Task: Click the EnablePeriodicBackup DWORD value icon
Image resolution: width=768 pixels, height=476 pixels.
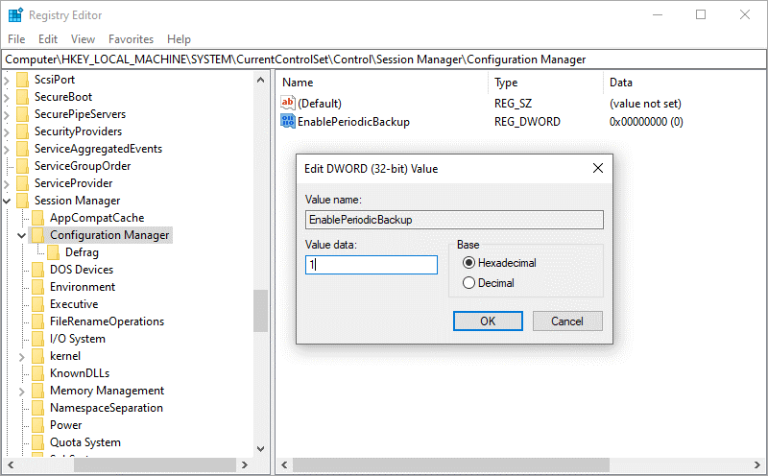Action: point(287,121)
